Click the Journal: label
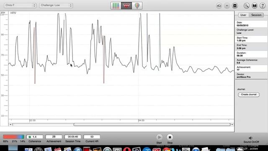The image size is (268, 151). [241, 89]
